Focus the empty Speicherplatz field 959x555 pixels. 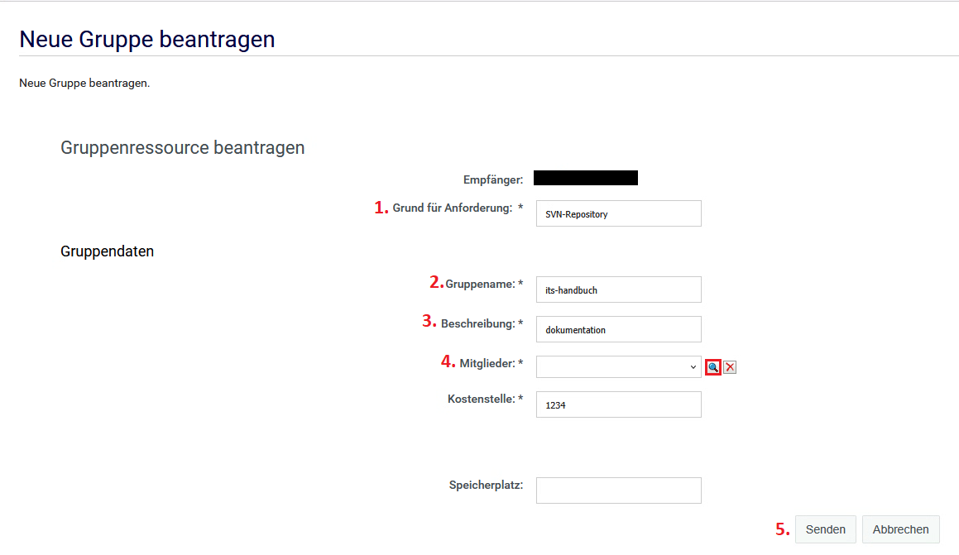[618, 490]
